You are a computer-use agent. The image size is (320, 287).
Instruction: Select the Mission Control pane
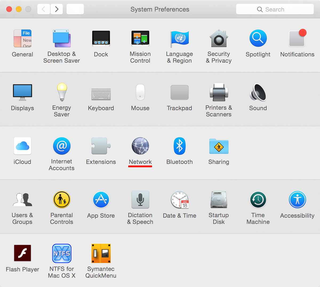point(140,39)
